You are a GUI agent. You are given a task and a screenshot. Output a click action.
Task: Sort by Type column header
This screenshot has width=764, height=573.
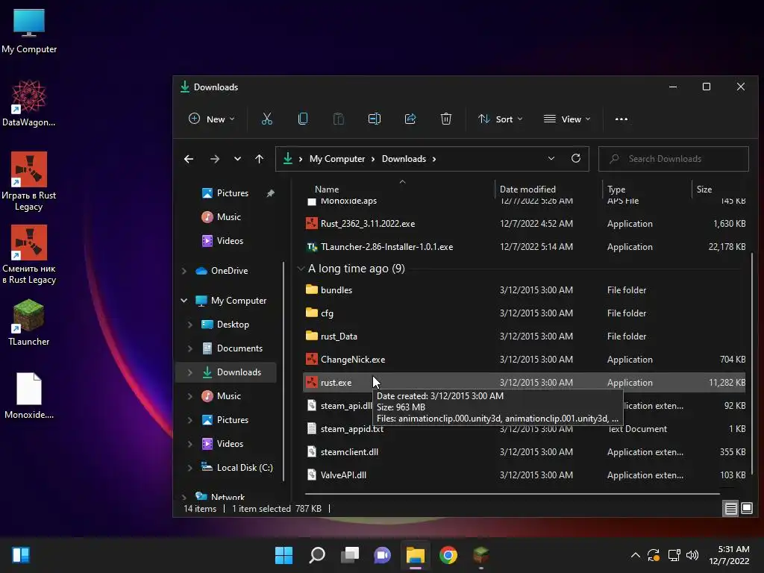616,190
